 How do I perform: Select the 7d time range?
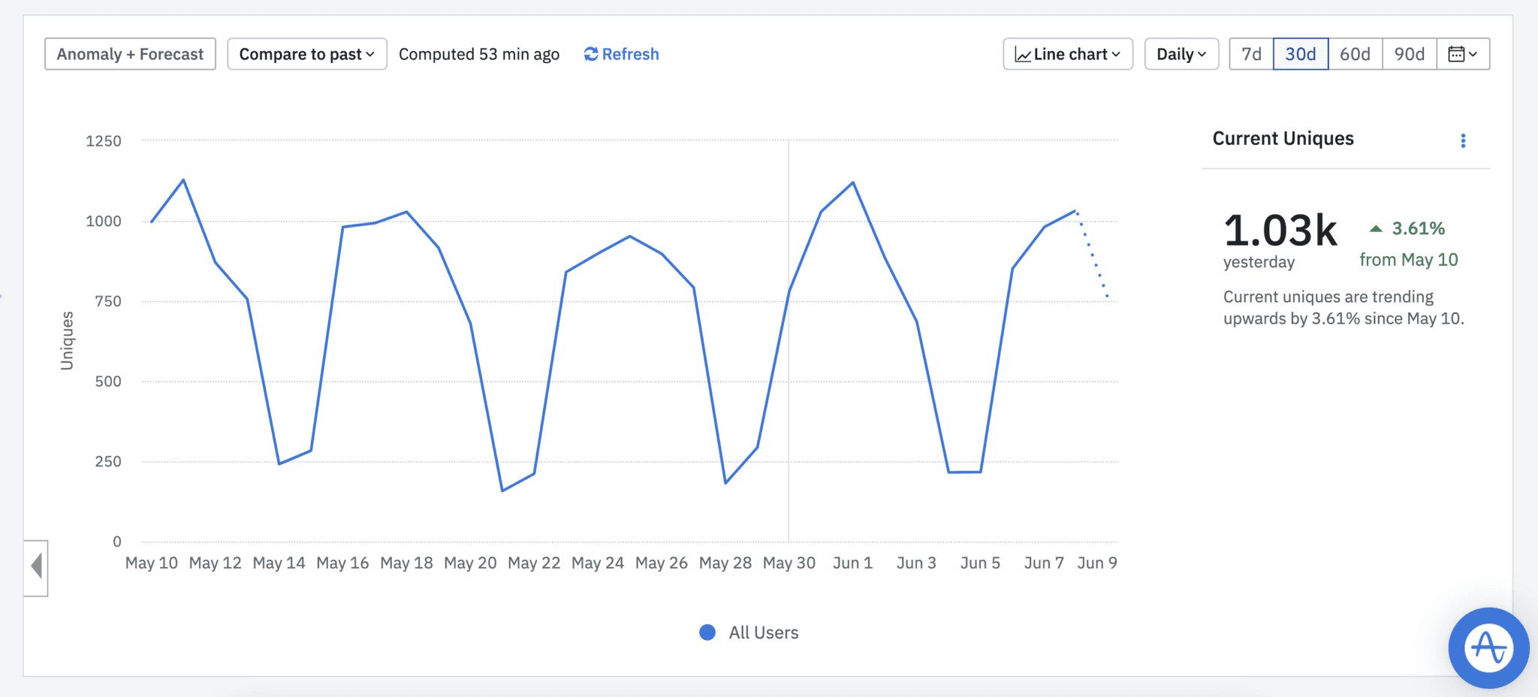tap(1251, 54)
